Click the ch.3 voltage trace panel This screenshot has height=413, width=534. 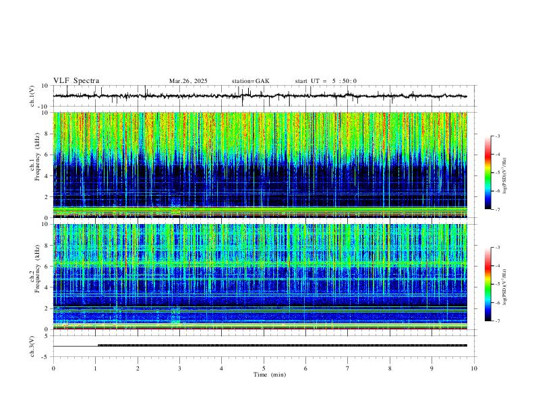pos(264,346)
